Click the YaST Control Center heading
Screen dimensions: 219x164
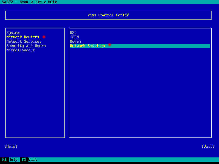[x=108, y=15]
